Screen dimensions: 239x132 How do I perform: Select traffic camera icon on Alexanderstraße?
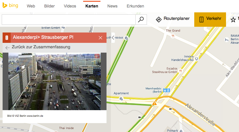(x=171, y=109)
